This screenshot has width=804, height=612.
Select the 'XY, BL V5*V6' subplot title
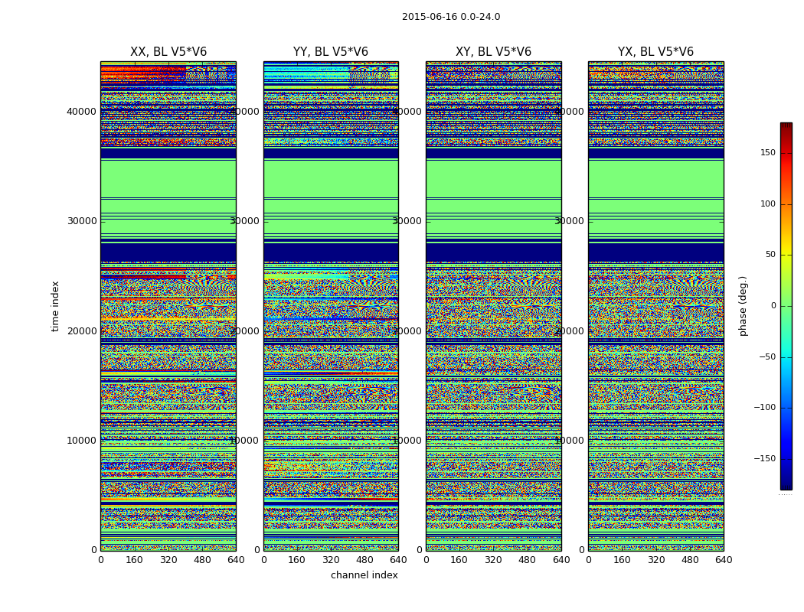click(493, 52)
